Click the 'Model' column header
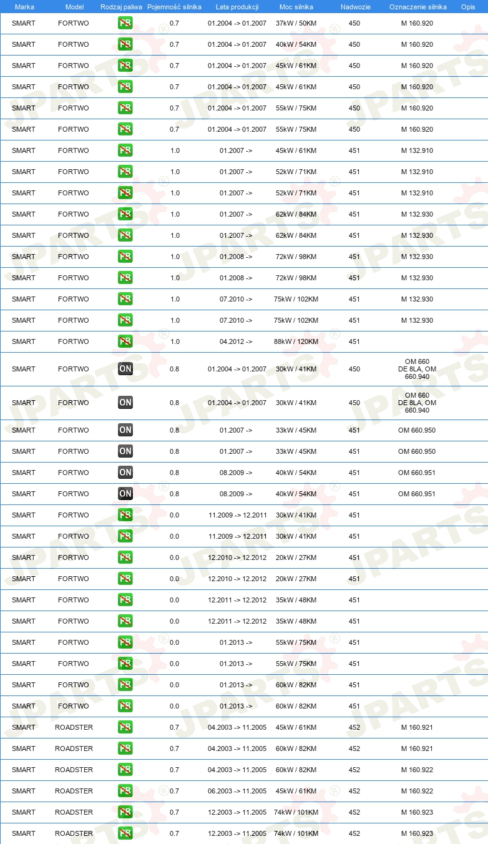 coord(74,7)
